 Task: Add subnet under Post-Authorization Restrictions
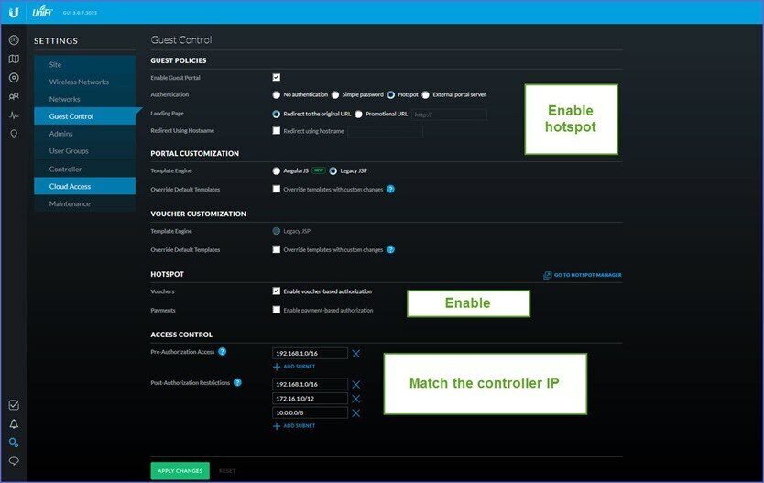[293, 426]
